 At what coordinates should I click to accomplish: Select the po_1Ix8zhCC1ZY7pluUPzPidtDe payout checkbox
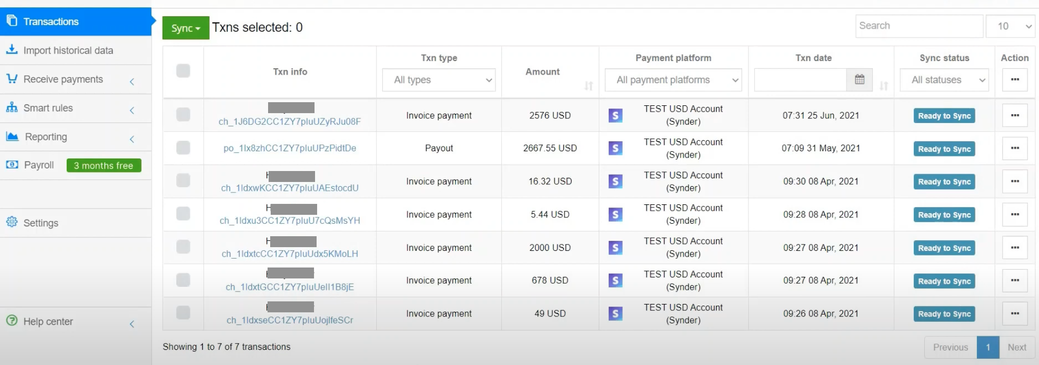pyautogui.click(x=183, y=148)
